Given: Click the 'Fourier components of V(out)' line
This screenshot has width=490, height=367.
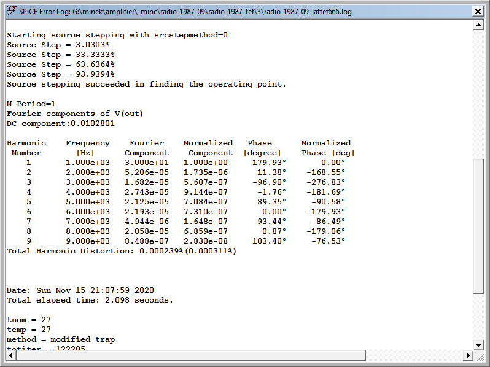Looking at the screenshot, I should tap(75, 114).
